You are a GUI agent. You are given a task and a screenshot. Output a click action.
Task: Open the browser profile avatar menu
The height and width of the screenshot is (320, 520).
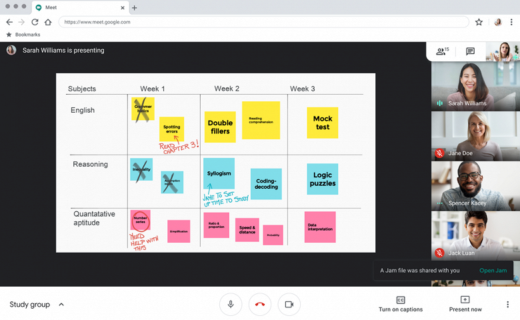497,22
